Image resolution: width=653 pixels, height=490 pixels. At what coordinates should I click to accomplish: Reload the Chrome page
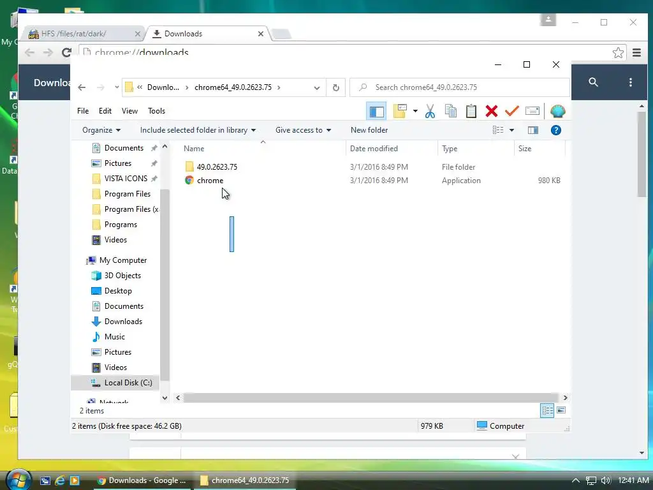(66, 52)
